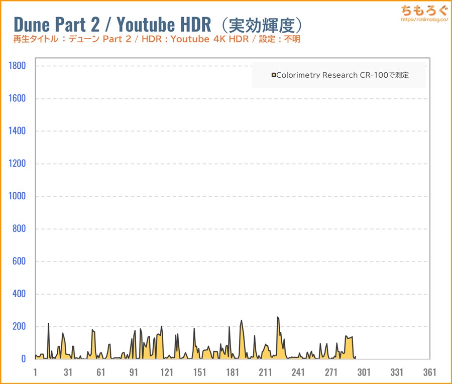The width and height of the screenshot is (452, 384).
Task: Click the y-axis label 200
Action: [19, 326]
